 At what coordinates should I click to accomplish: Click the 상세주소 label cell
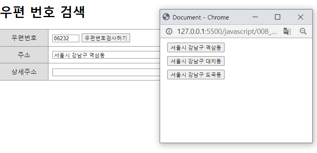[x=24, y=72]
